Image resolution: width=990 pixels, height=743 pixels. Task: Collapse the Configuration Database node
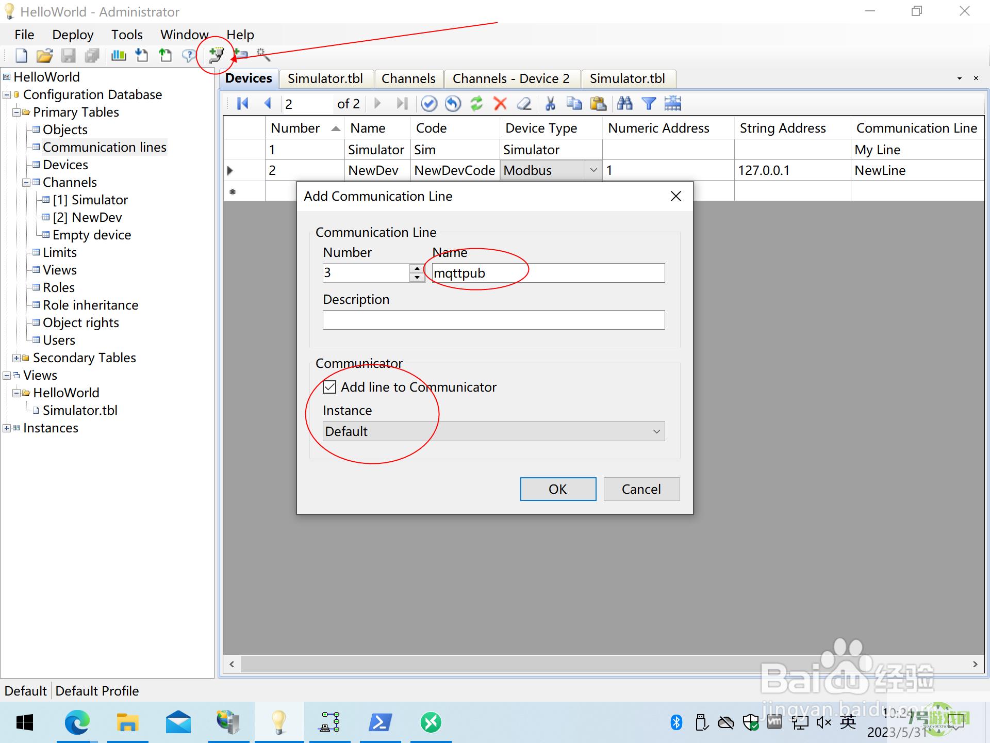[x=7, y=95]
